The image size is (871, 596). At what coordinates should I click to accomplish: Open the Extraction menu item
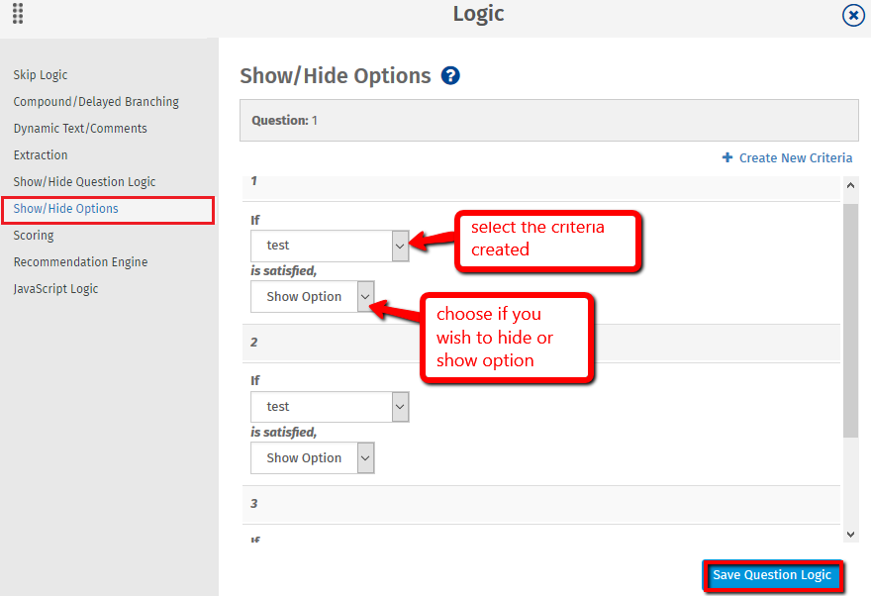41,155
